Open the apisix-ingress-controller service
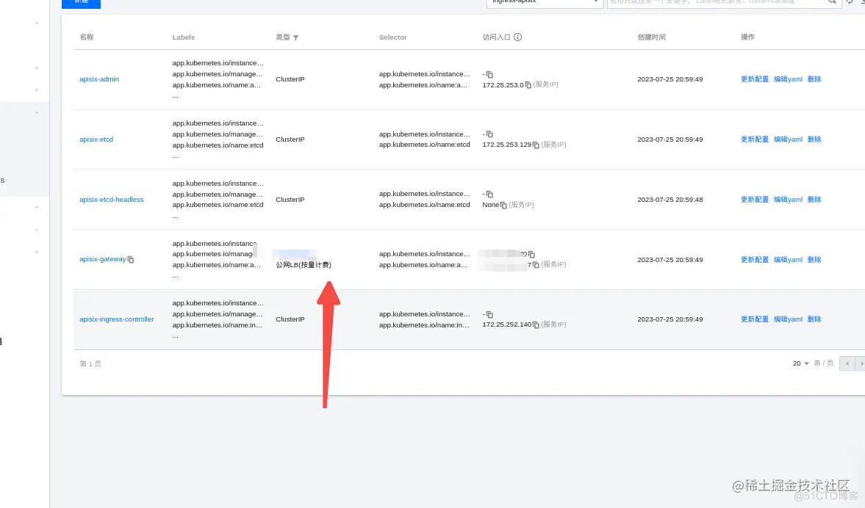Viewport: 865px width, 508px height. (x=116, y=319)
